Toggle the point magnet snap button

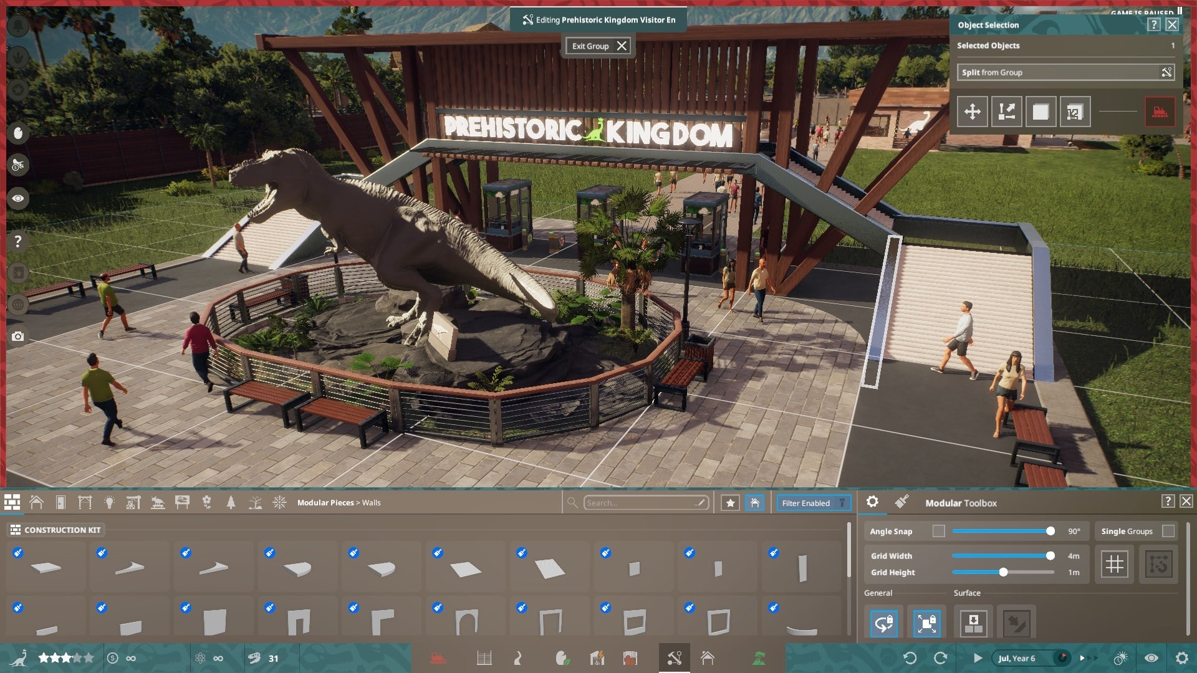pos(1158,564)
